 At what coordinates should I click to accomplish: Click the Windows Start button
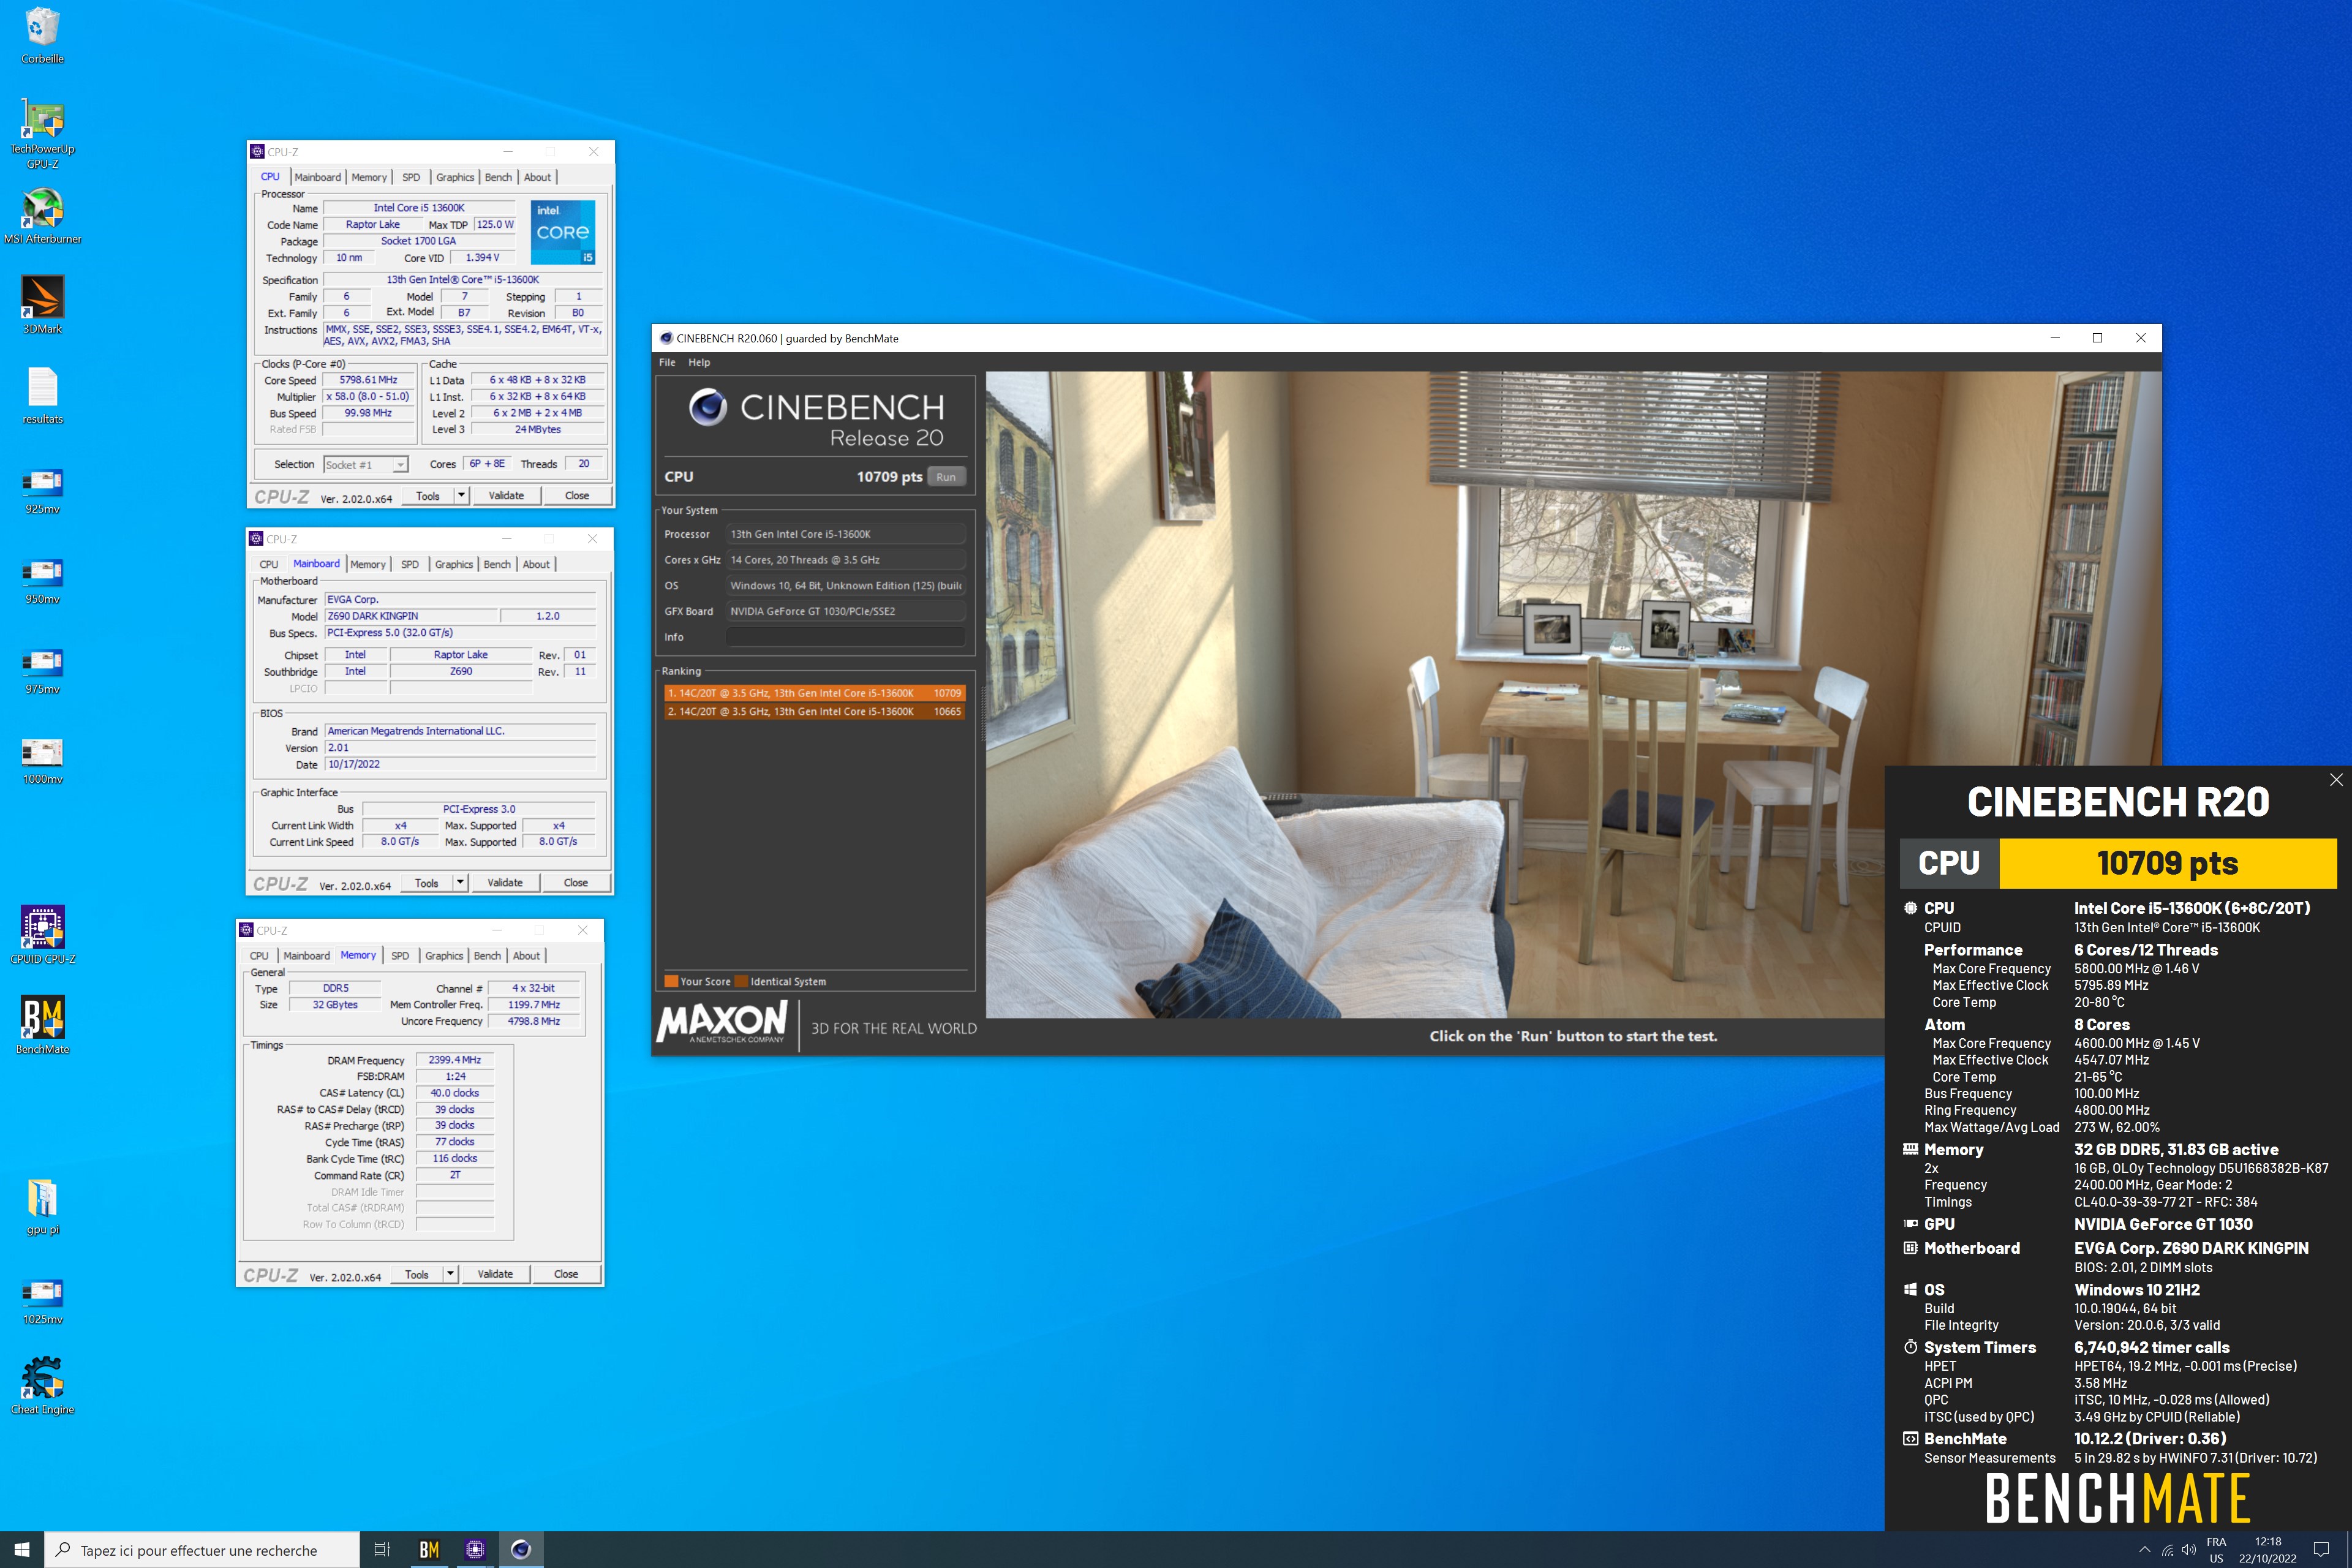click(22, 1549)
